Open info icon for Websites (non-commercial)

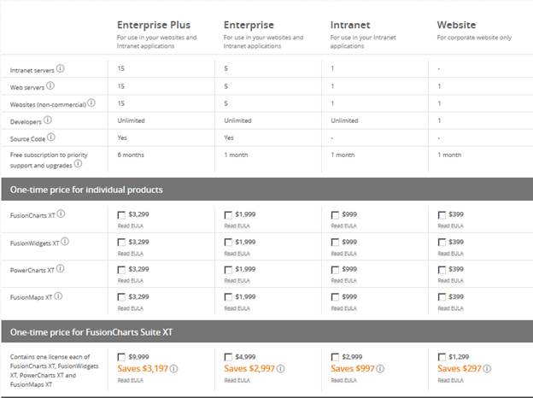[91, 102]
